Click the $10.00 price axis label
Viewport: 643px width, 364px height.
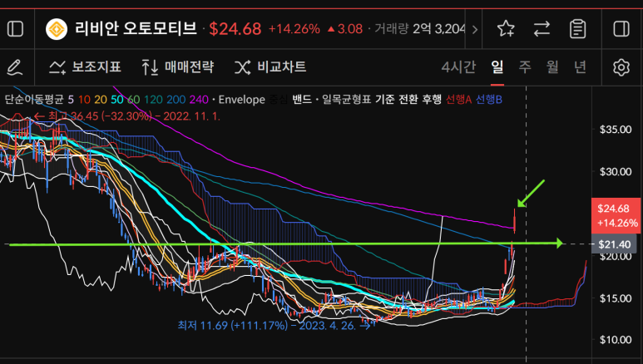(x=616, y=340)
